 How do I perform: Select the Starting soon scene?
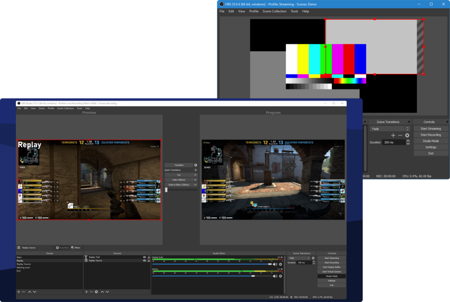coord(23,267)
